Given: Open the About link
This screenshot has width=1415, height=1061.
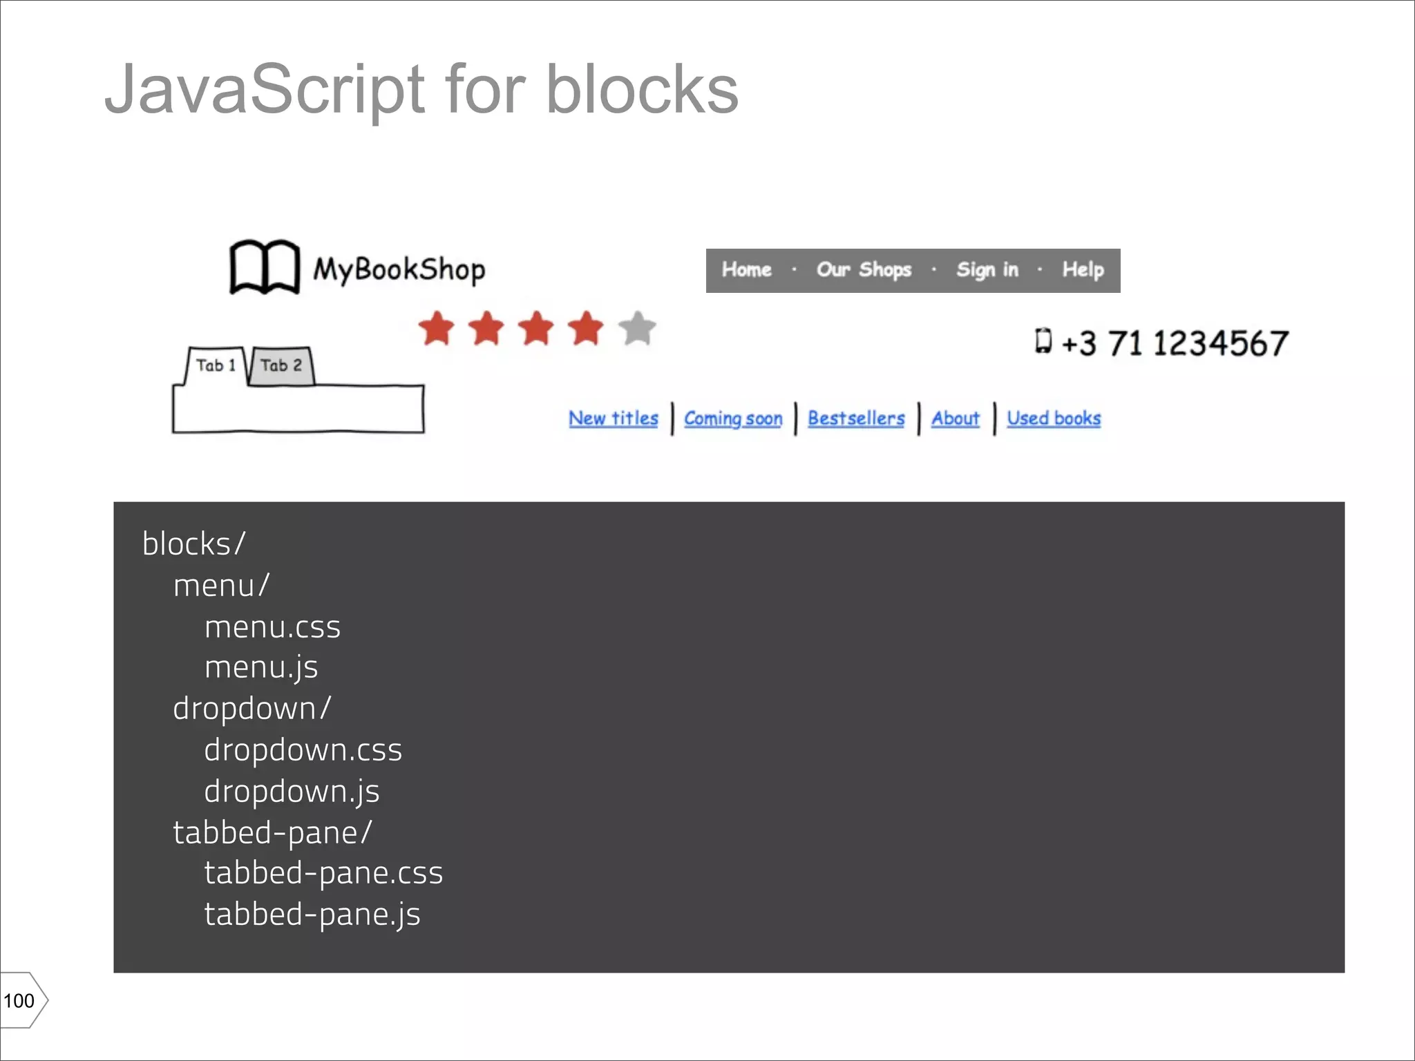Looking at the screenshot, I should pyautogui.click(x=956, y=419).
